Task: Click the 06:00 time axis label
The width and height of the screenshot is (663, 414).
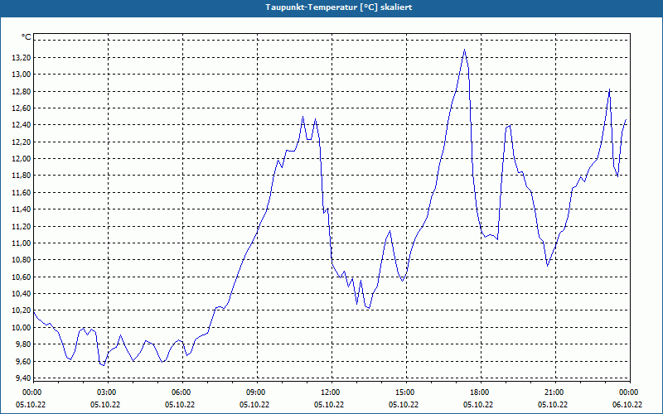Action: (x=182, y=392)
